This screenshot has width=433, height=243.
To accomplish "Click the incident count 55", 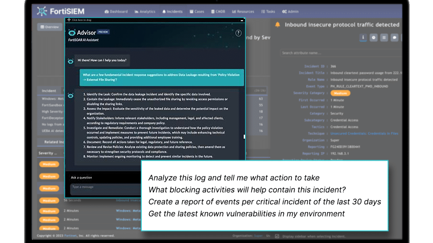I will click(x=261, y=105).
